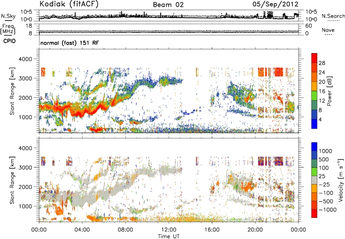The height and width of the screenshot is (239, 345).
Task: Click the date '05/Sep/2012'
Action: (276, 4)
